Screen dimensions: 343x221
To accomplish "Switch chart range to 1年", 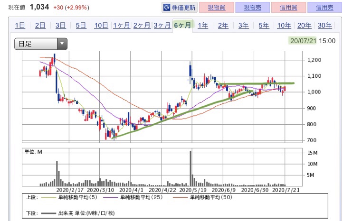I will (x=203, y=26).
